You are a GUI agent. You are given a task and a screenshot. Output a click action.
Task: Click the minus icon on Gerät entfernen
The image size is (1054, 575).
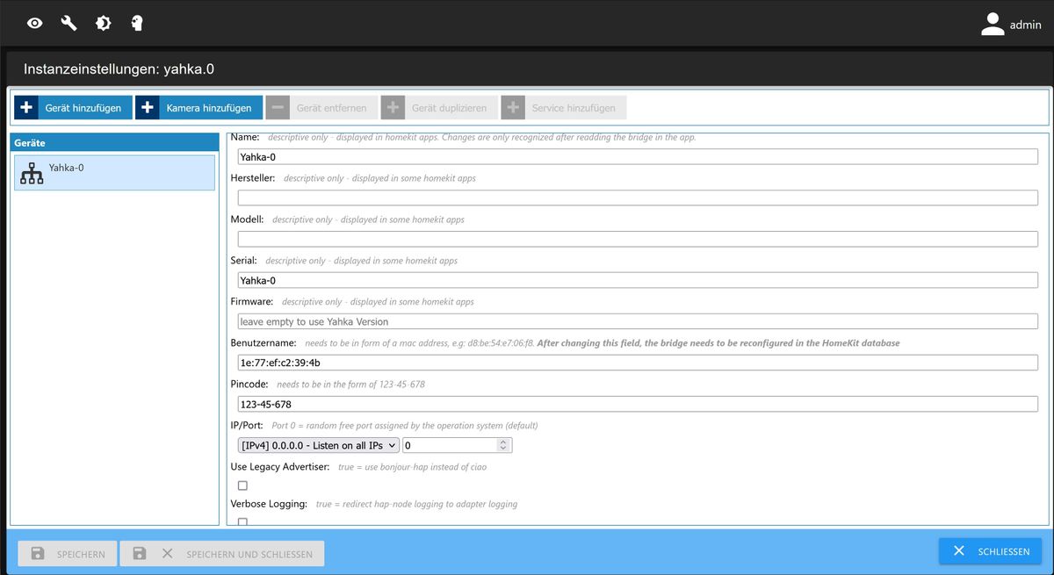[278, 108]
